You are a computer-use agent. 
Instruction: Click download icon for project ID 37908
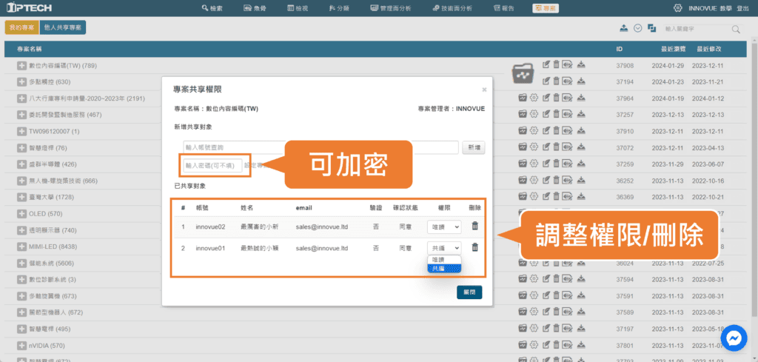click(582, 64)
